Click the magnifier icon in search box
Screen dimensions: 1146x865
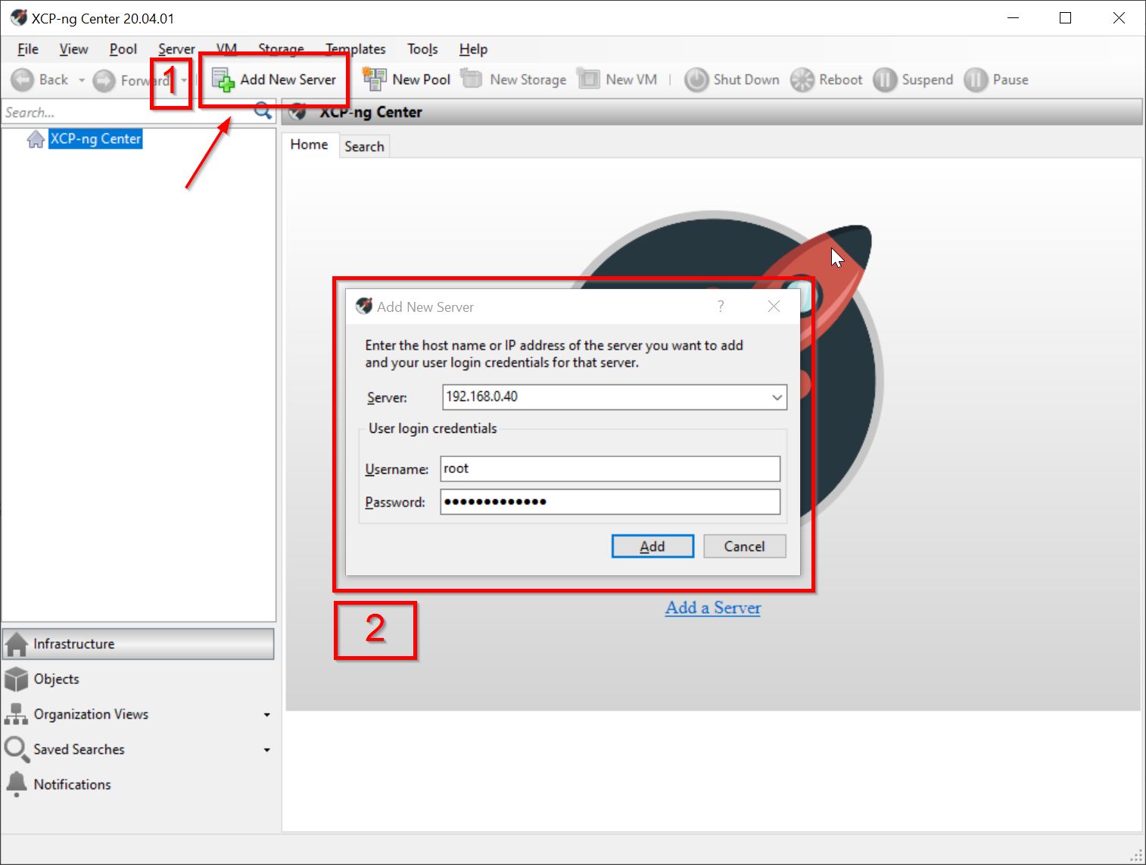[x=263, y=111]
